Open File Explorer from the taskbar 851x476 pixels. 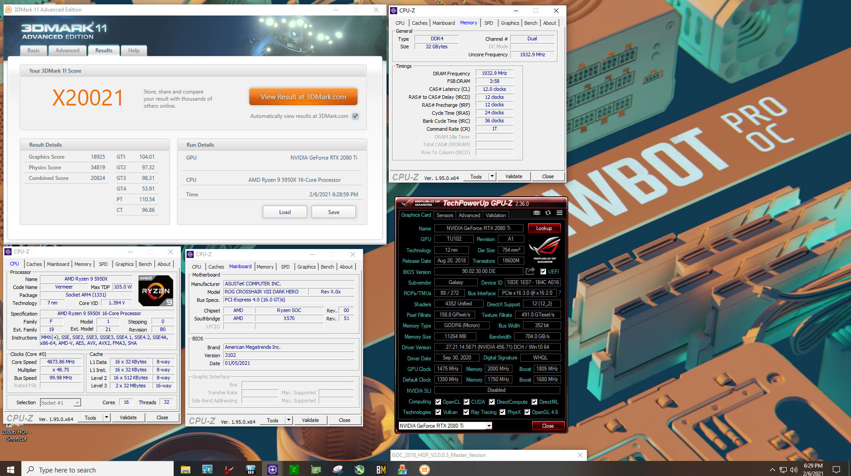[x=185, y=469]
